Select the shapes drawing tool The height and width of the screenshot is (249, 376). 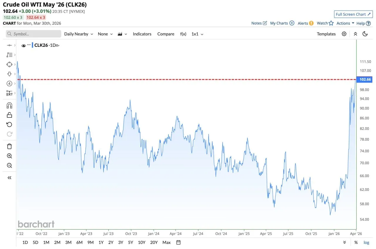coord(9,64)
